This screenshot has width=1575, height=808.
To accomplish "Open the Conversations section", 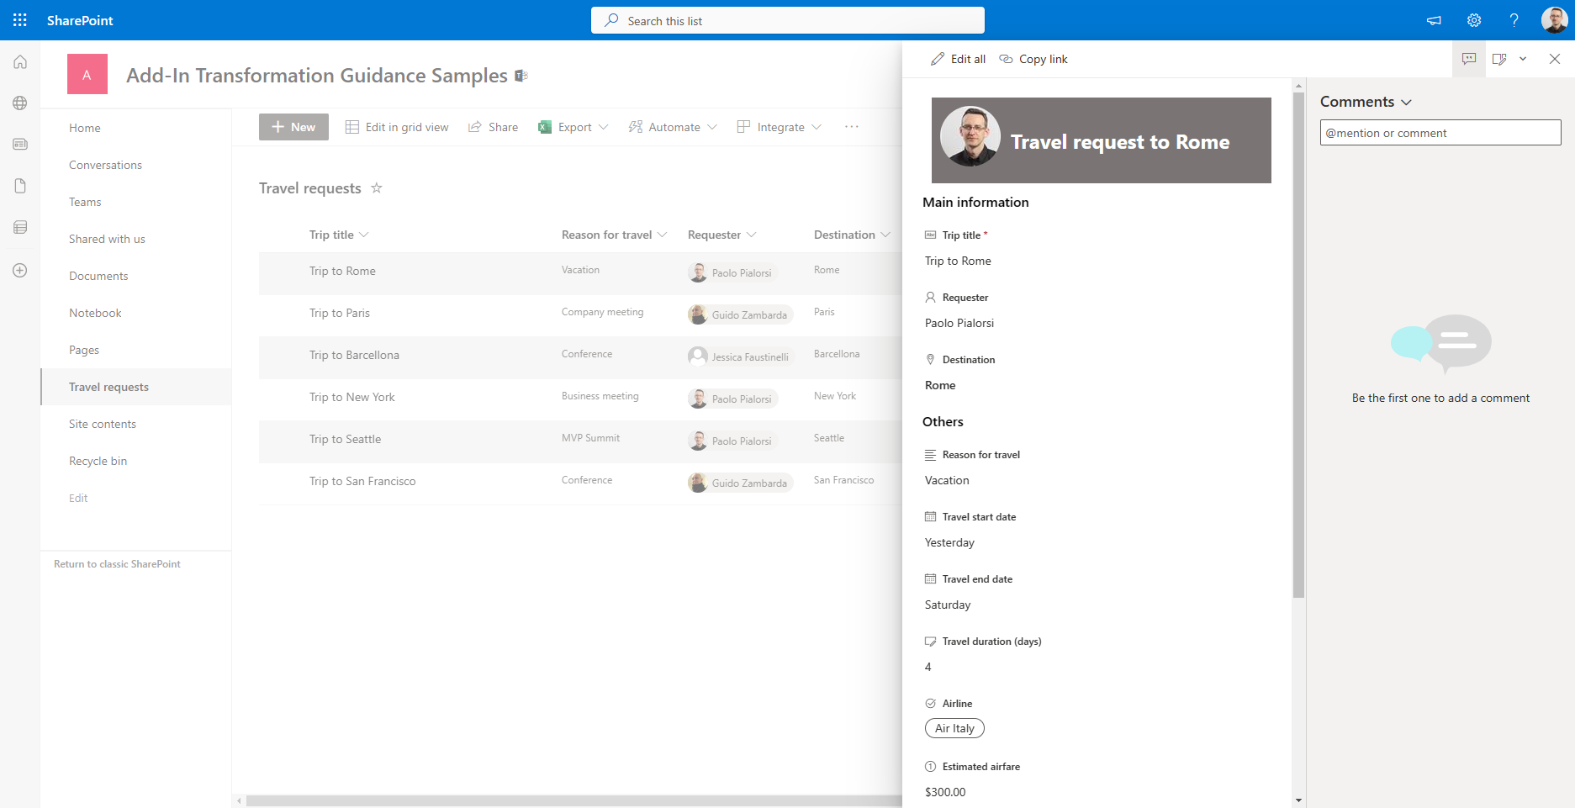I will tap(104, 164).
